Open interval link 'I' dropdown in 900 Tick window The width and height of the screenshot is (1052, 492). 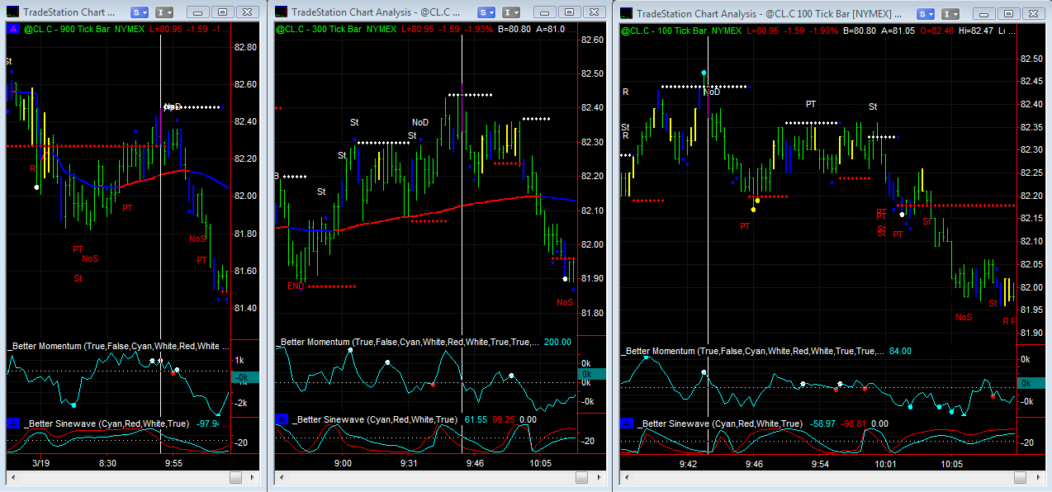pyautogui.click(x=165, y=12)
